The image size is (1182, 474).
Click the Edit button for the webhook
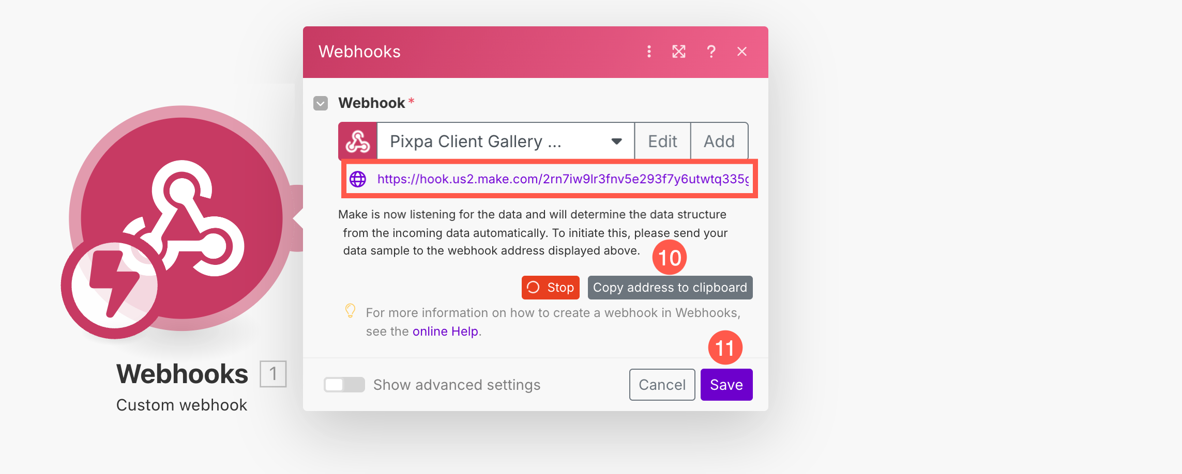[x=662, y=141]
